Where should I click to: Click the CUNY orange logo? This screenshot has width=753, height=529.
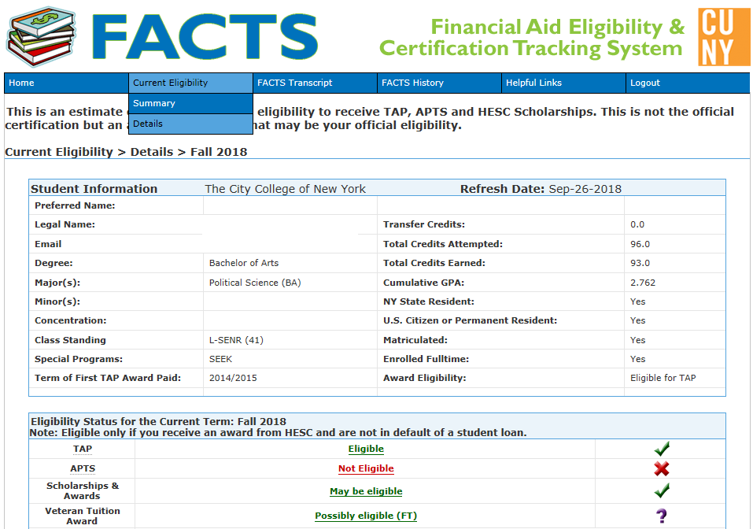(x=724, y=37)
